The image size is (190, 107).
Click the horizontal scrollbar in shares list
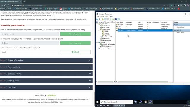click(x=143, y=82)
